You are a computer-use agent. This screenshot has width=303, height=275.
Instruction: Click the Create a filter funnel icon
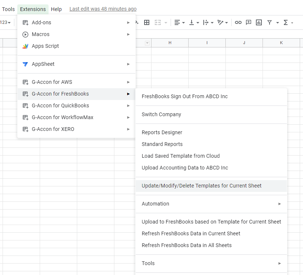coord(270,22)
